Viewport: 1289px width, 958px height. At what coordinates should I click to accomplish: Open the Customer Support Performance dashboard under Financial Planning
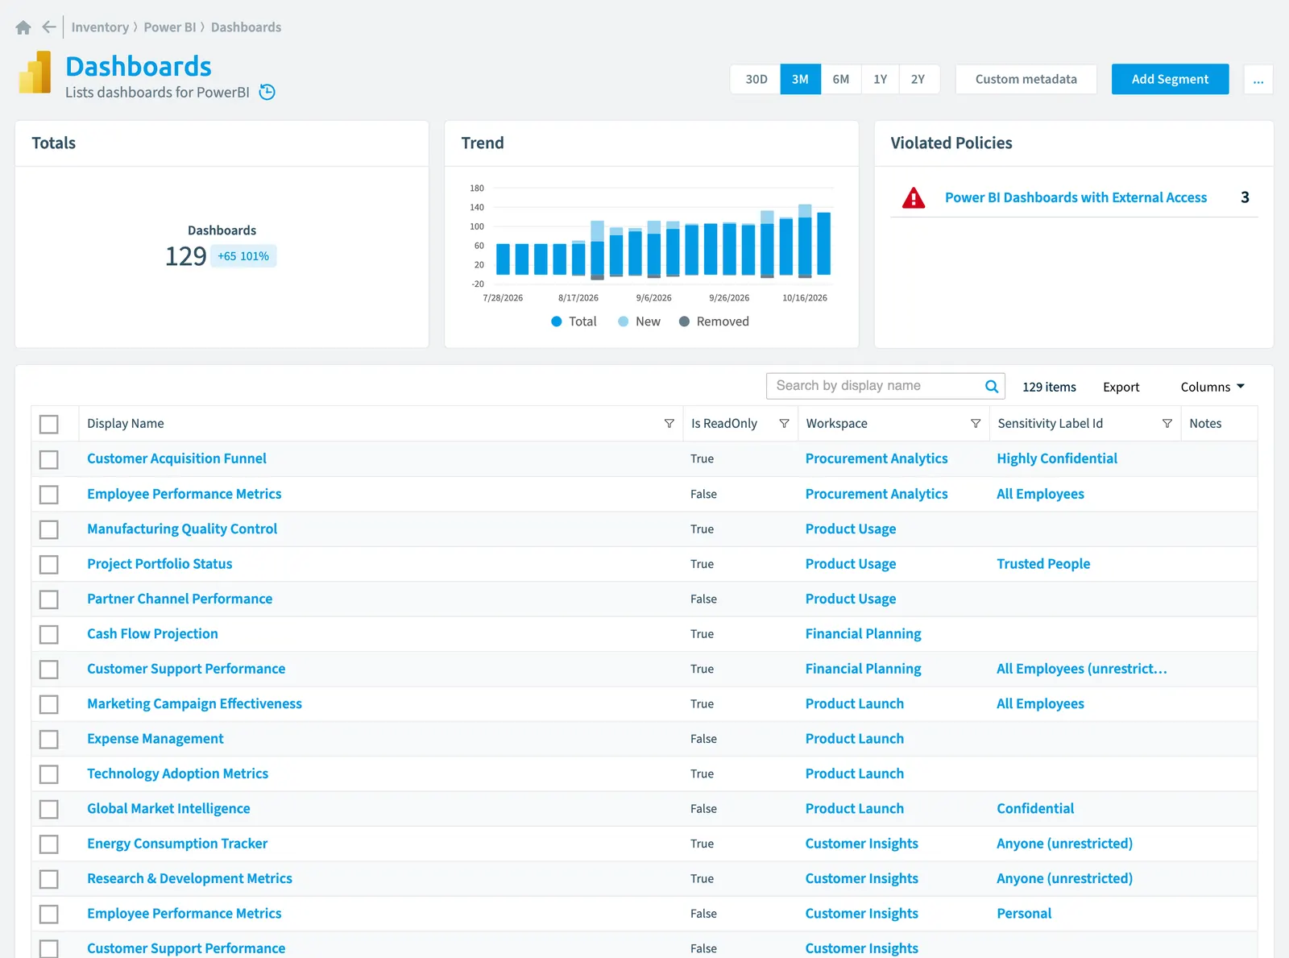(186, 669)
